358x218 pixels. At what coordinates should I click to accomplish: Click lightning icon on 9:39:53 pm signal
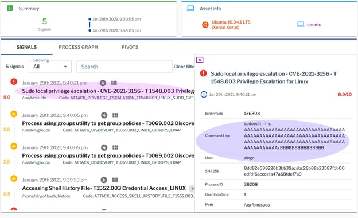(104, 180)
